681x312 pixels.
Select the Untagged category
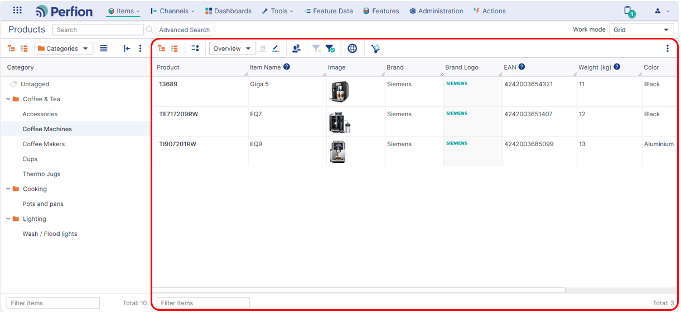point(35,85)
